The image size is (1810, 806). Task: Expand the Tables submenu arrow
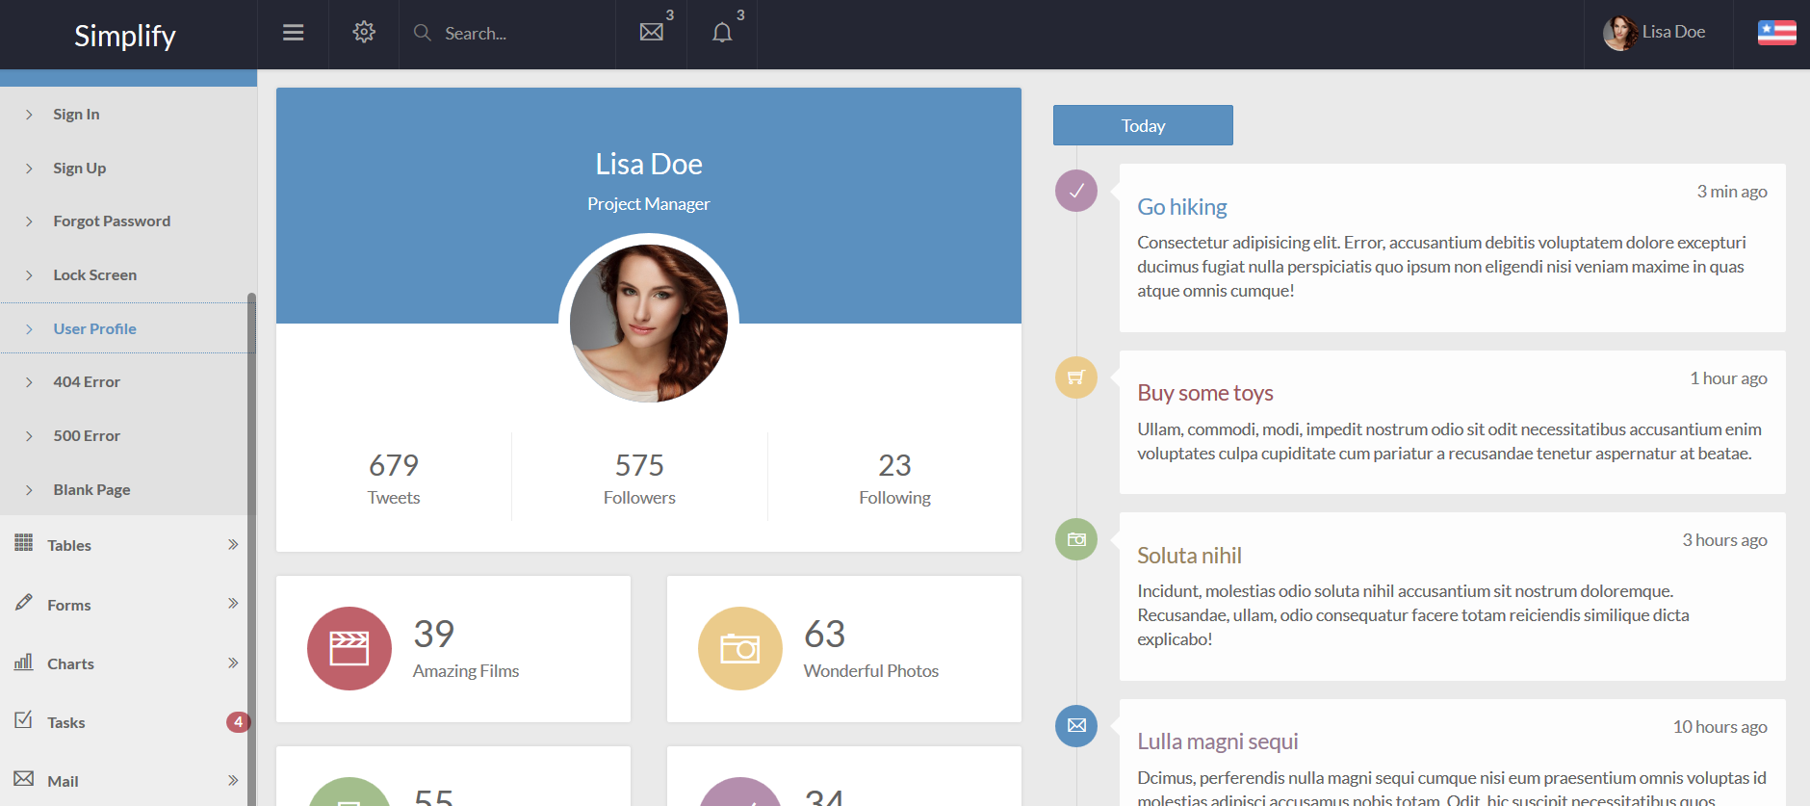[233, 544]
